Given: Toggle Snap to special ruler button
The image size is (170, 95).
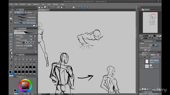Looking at the screenshot, I should [x=80, y=7].
